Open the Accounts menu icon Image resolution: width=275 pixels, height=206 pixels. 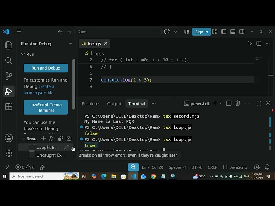(x=9, y=138)
